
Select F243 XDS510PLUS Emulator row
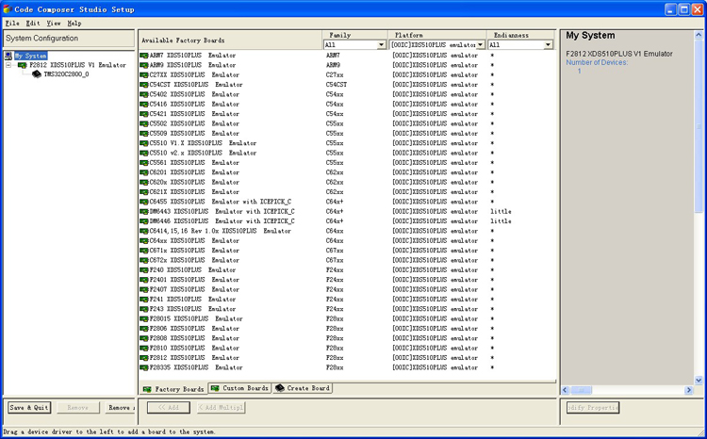(x=347, y=309)
